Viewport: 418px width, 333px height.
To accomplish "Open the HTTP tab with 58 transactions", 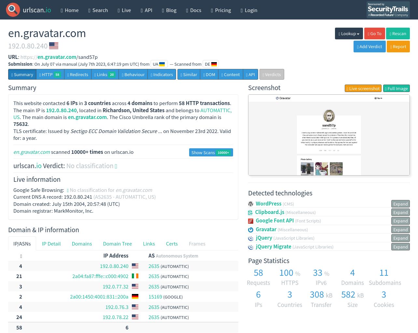I will pyautogui.click(x=50, y=74).
